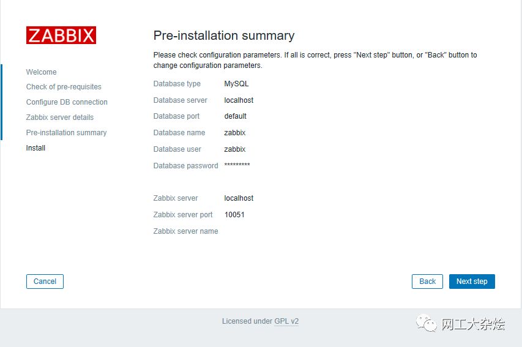Open Configure DB connection step
The image size is (522, 347).
point(67,102)
